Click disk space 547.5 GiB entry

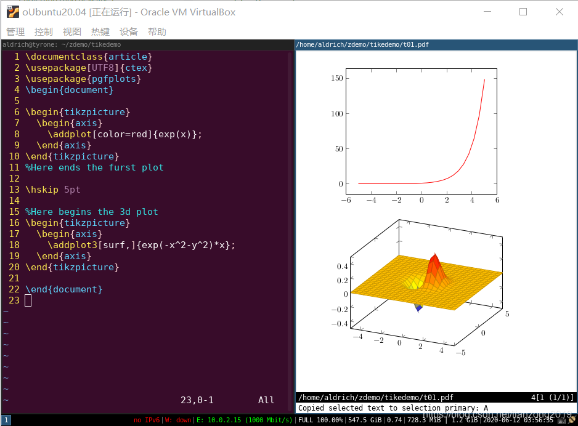pyautogui.click(x=365, y=420)
